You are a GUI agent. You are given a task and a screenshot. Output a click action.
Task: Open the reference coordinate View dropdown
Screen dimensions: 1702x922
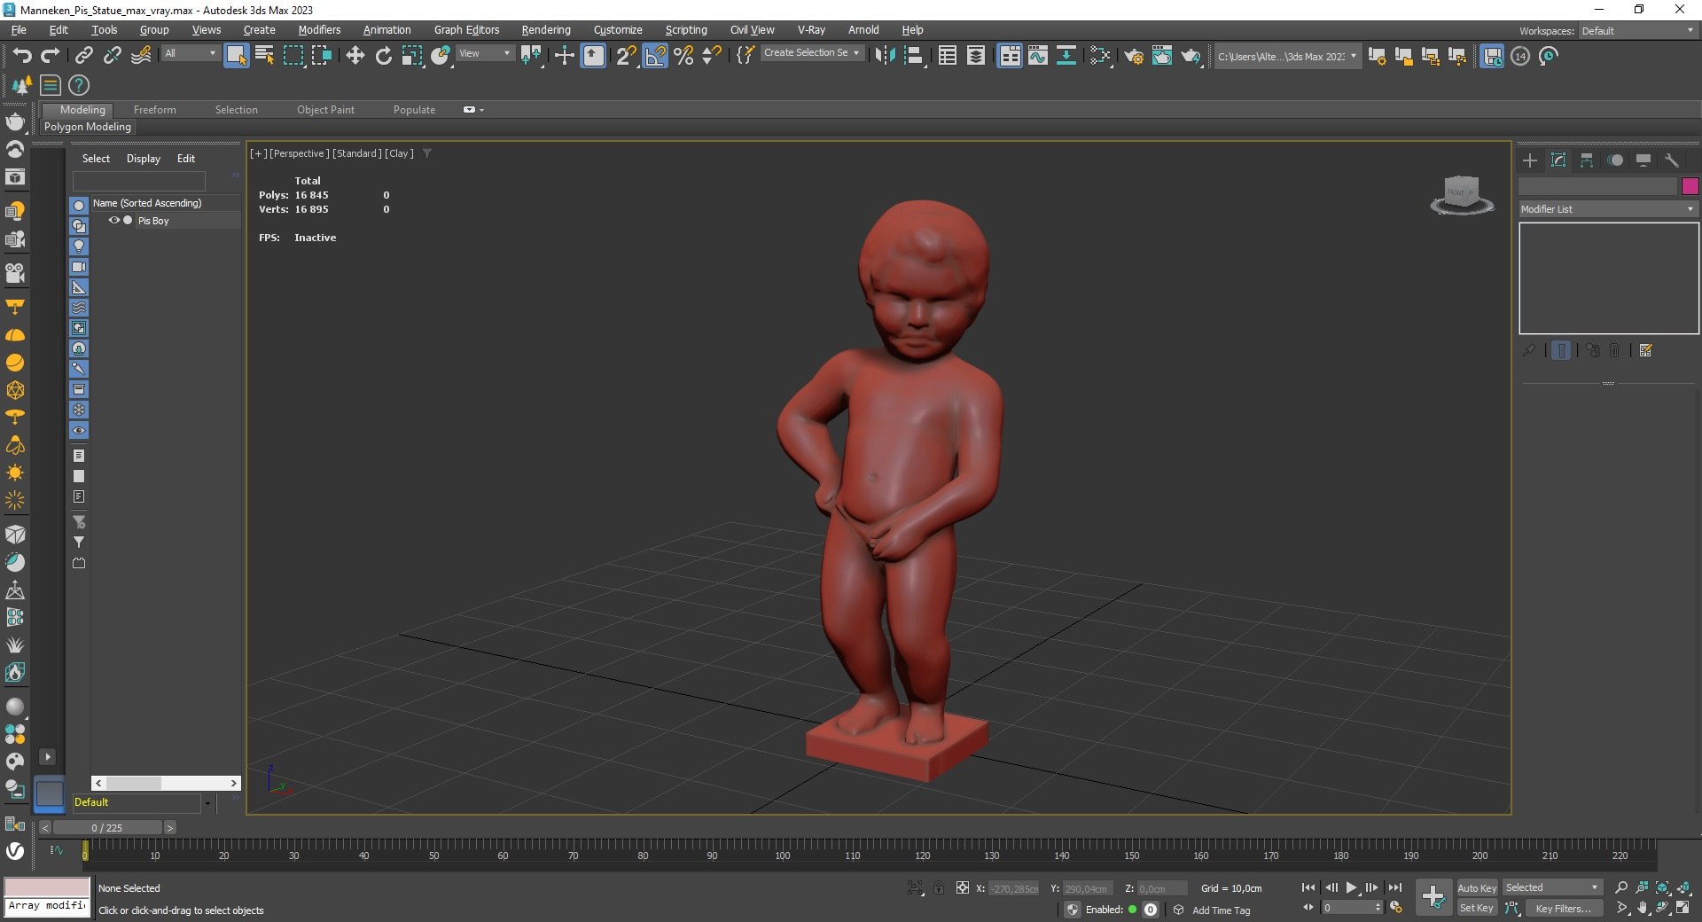click(x=484, y=53)
